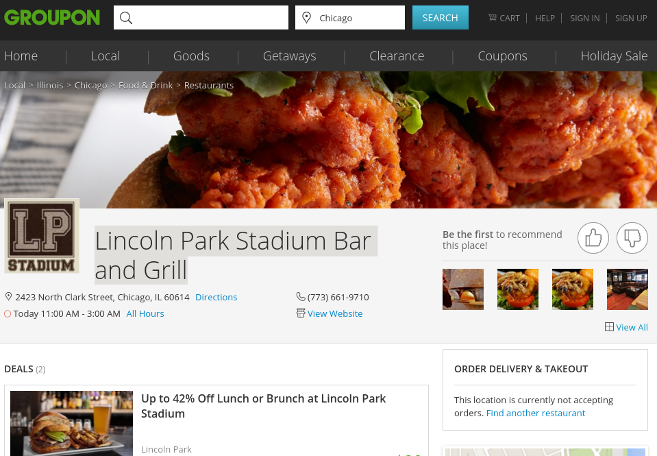The height and width of the screenshot is (456, 657).
Task: Click the magnifying glass search icon
Action: (x=125, y=18)
